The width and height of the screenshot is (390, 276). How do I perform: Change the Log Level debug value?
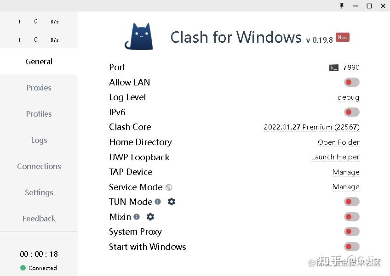(348, 97)
